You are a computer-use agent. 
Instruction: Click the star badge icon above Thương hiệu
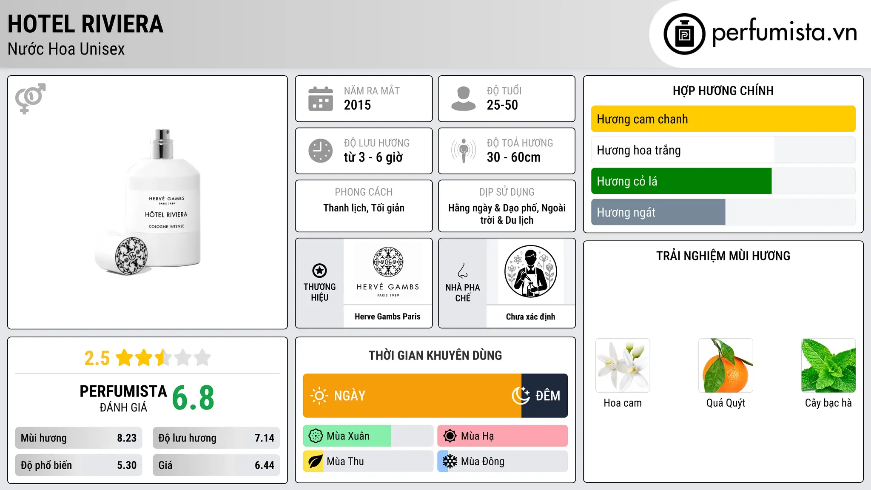tap(319, 270)
